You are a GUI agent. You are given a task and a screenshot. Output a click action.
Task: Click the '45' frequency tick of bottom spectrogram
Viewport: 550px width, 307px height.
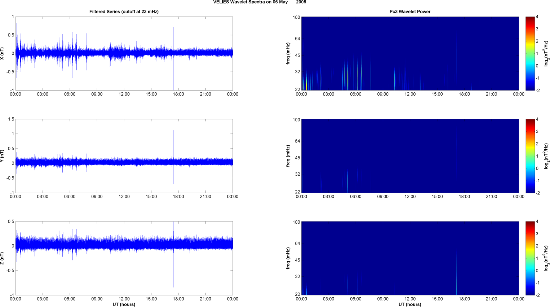click(297, 260)
